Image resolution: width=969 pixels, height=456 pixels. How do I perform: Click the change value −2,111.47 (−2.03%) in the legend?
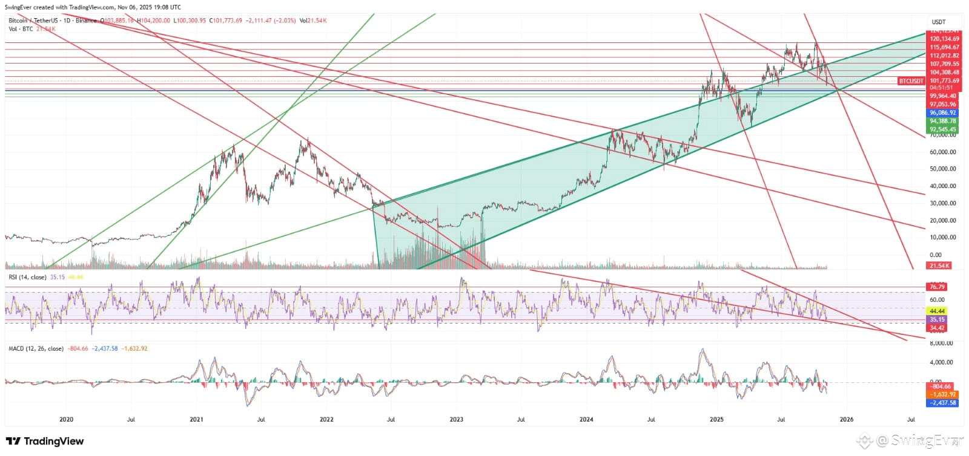coord(270,21)
